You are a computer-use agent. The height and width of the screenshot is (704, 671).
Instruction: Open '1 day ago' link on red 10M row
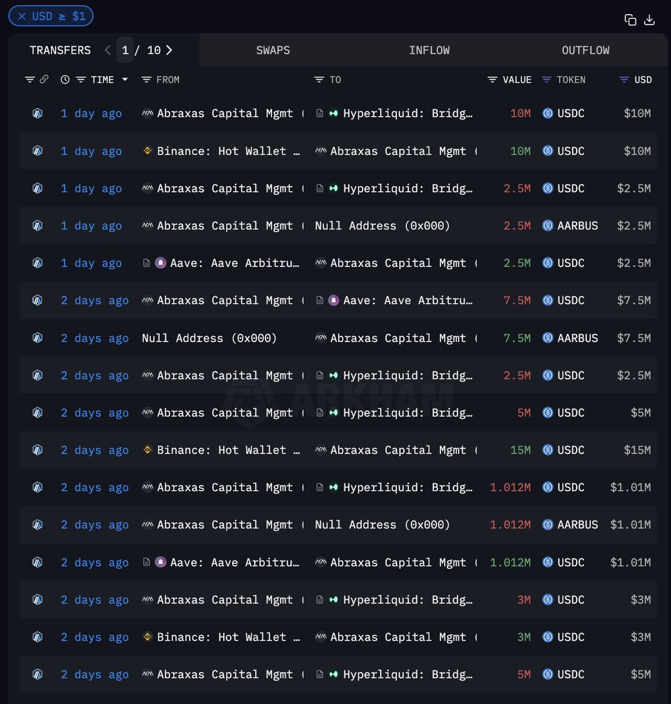coord(91,113)
